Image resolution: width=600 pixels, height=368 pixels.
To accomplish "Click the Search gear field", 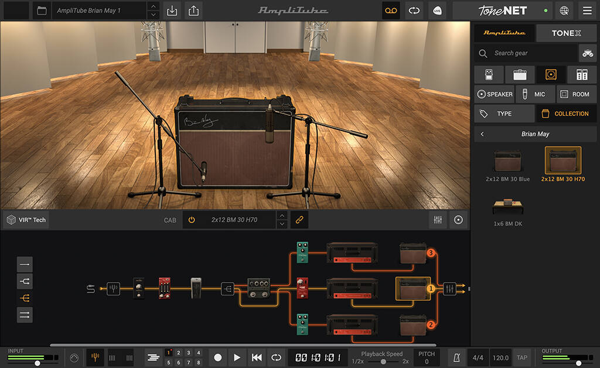I will pos(527,53).
